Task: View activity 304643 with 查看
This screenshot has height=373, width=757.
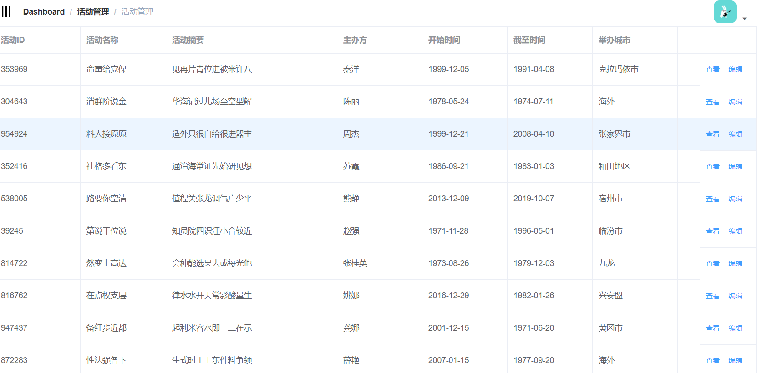Action: click(x=713, y=102)
